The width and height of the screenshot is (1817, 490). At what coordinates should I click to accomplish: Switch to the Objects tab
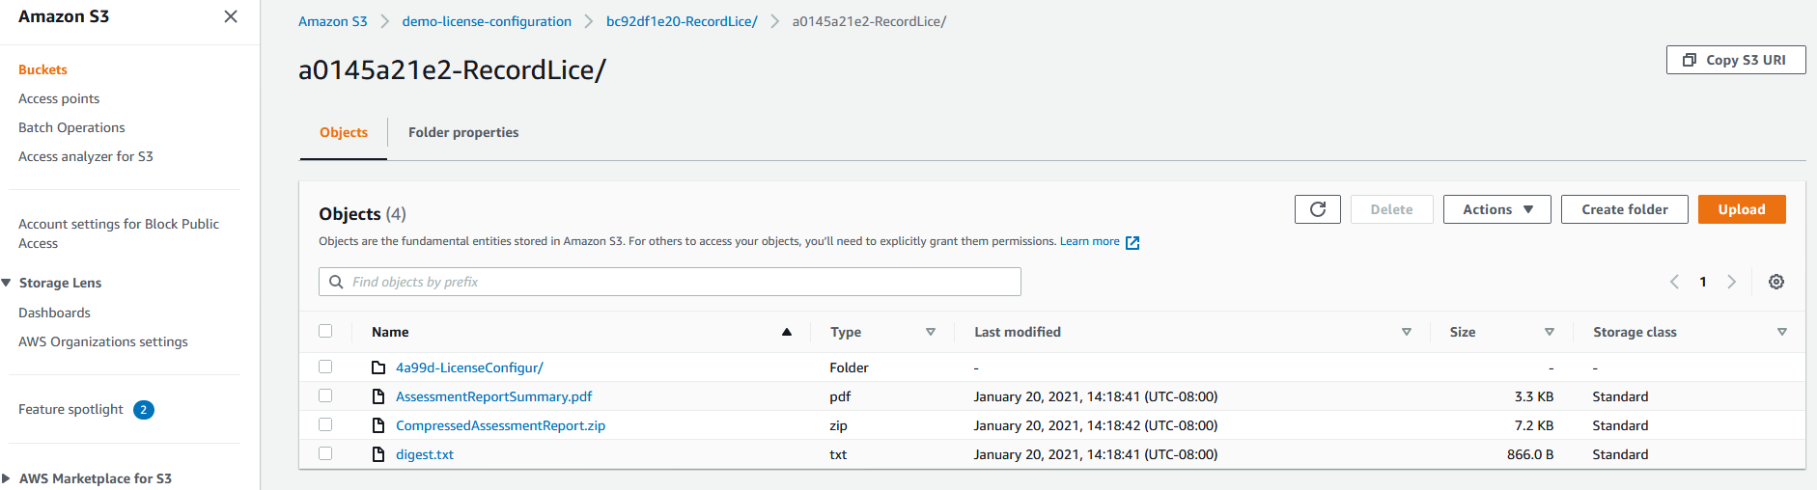344,132
